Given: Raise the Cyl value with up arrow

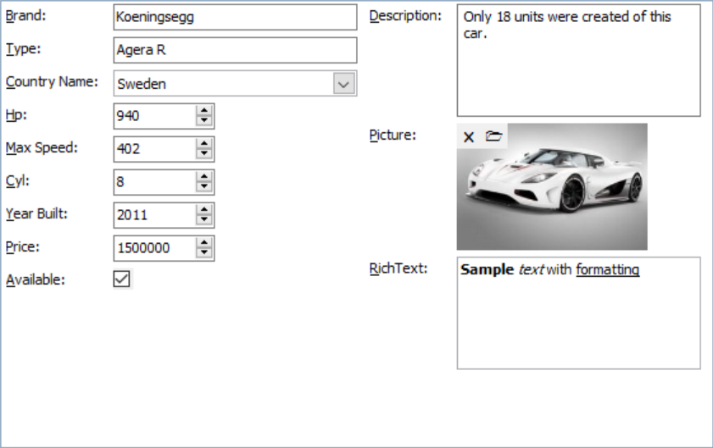Looking at the screenshot, I should point(204,176).
